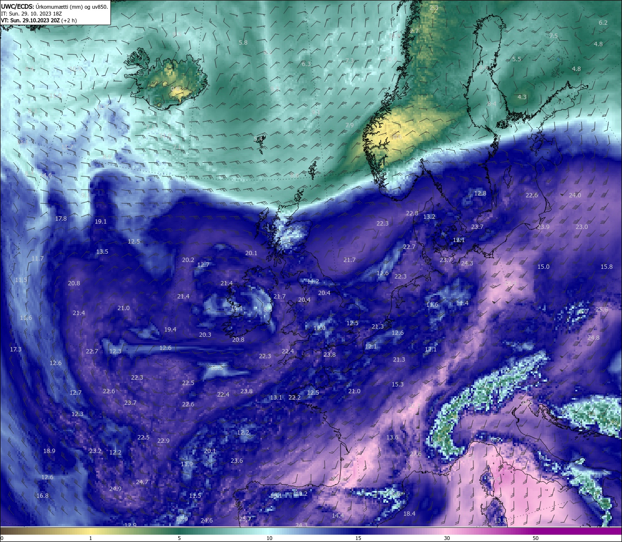This screenshot has width=622, height=542.
Task: Click the map value "7.5"
Action: pyautogui.click(x=553, y=36)
